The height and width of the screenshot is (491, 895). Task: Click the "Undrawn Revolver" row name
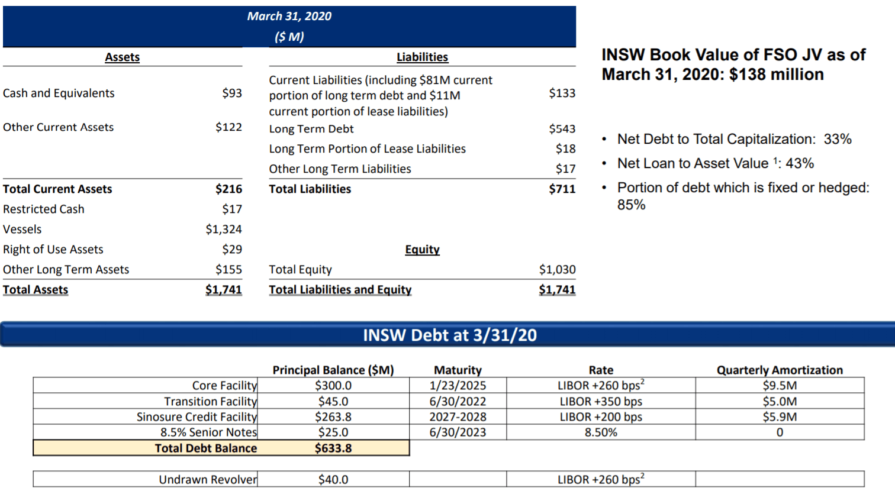(208, 479)
